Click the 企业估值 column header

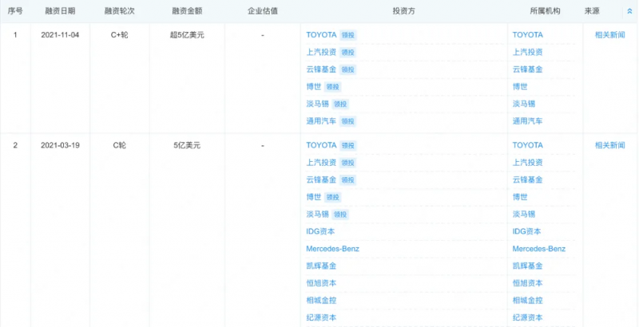tap(263, 11)
